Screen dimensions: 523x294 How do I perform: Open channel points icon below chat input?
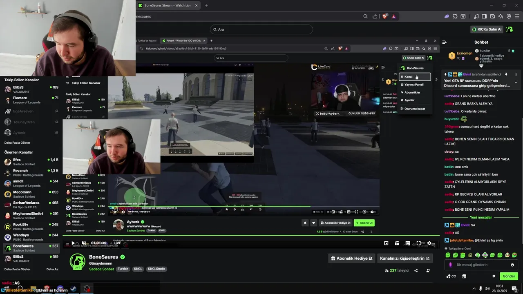pos(451,276)
